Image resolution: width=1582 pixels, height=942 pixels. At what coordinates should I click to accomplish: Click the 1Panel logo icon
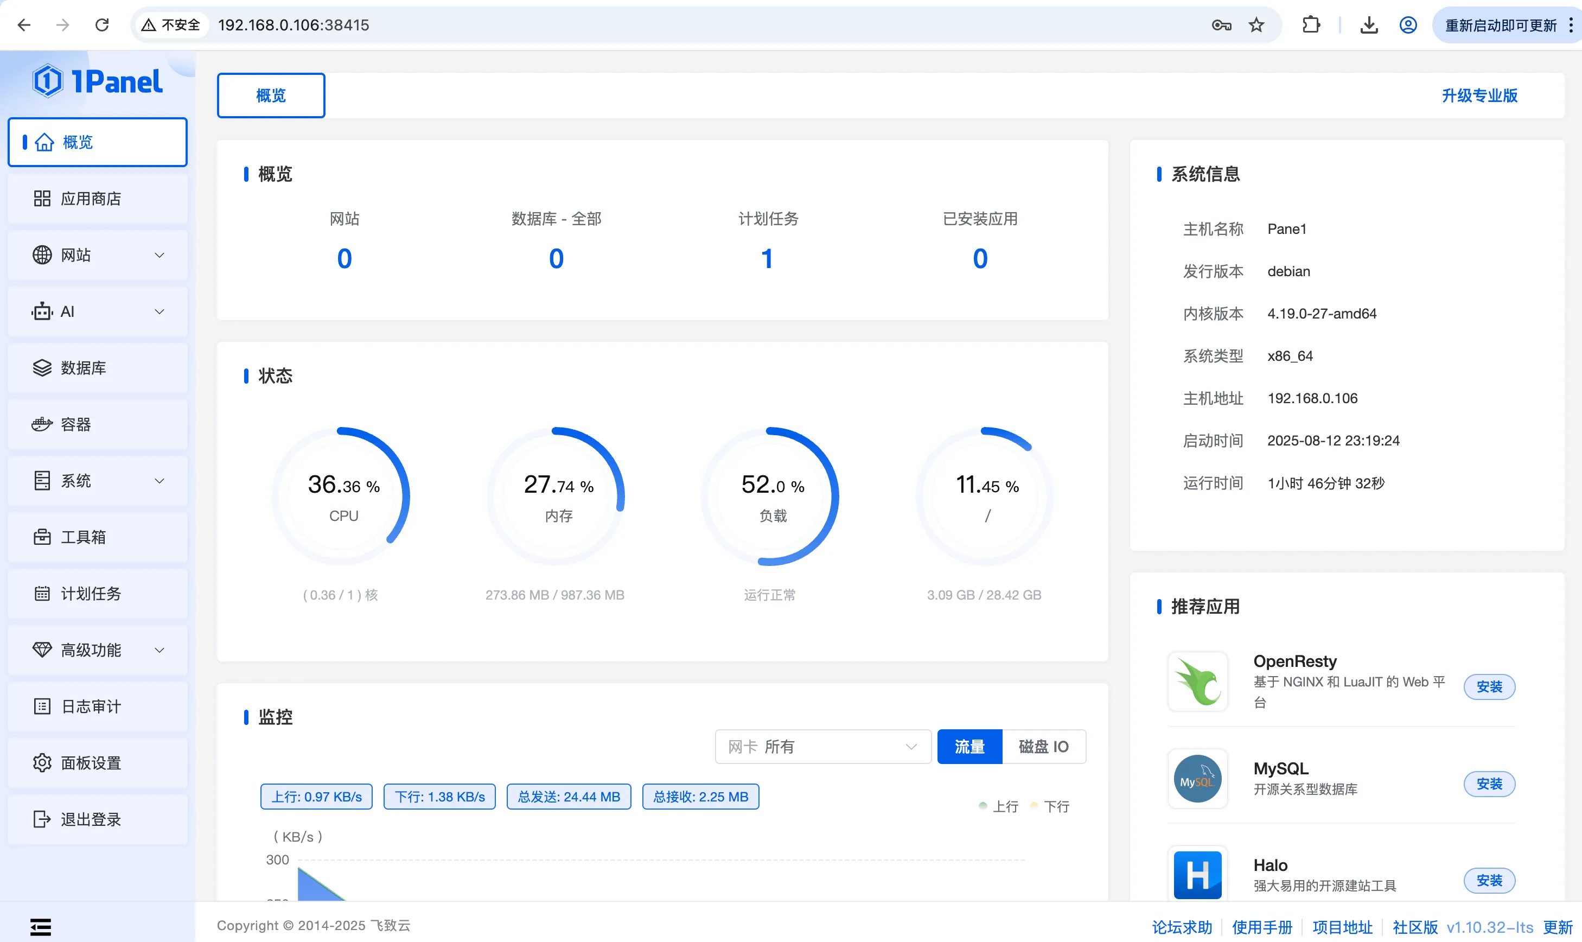point(48,81)
